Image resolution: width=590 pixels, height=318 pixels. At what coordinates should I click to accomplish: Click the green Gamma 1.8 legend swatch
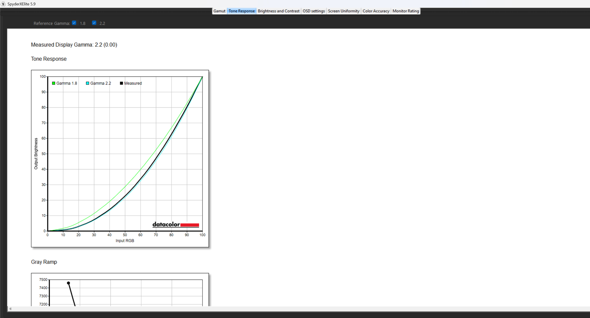(x=54, y=83)
